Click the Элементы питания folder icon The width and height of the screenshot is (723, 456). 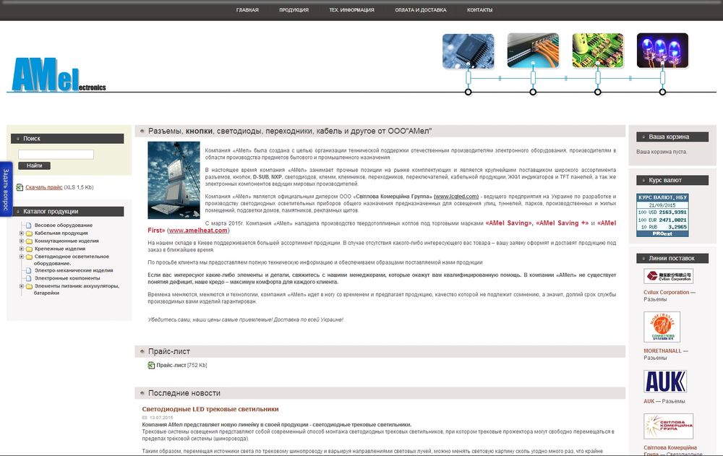(x=29, y=286)
